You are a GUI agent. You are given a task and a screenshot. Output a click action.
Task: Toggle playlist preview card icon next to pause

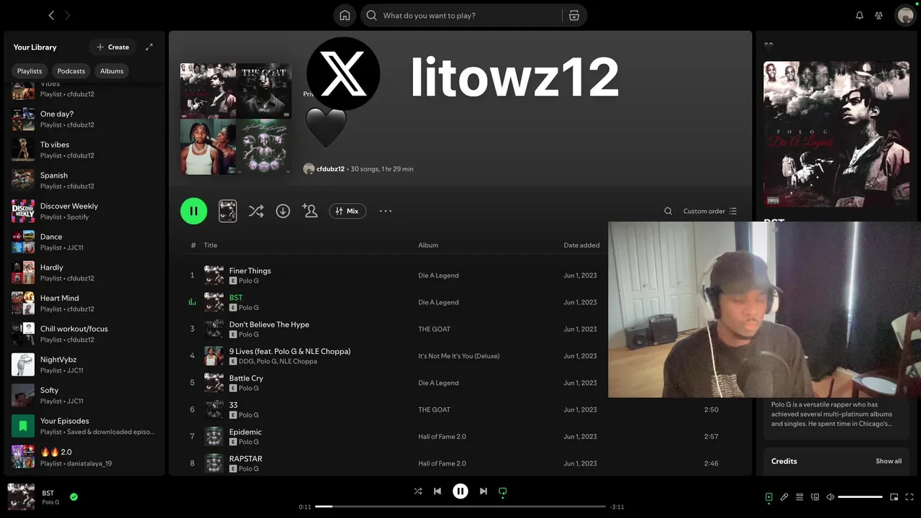(227, 211)
